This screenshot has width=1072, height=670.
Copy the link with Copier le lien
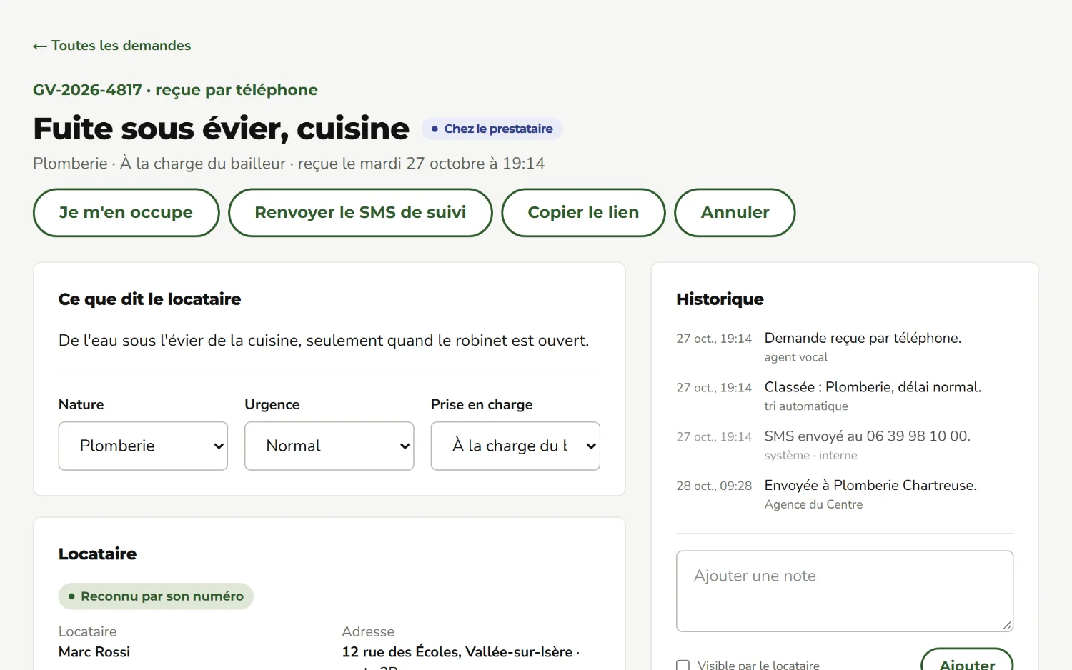click(583, 213)
